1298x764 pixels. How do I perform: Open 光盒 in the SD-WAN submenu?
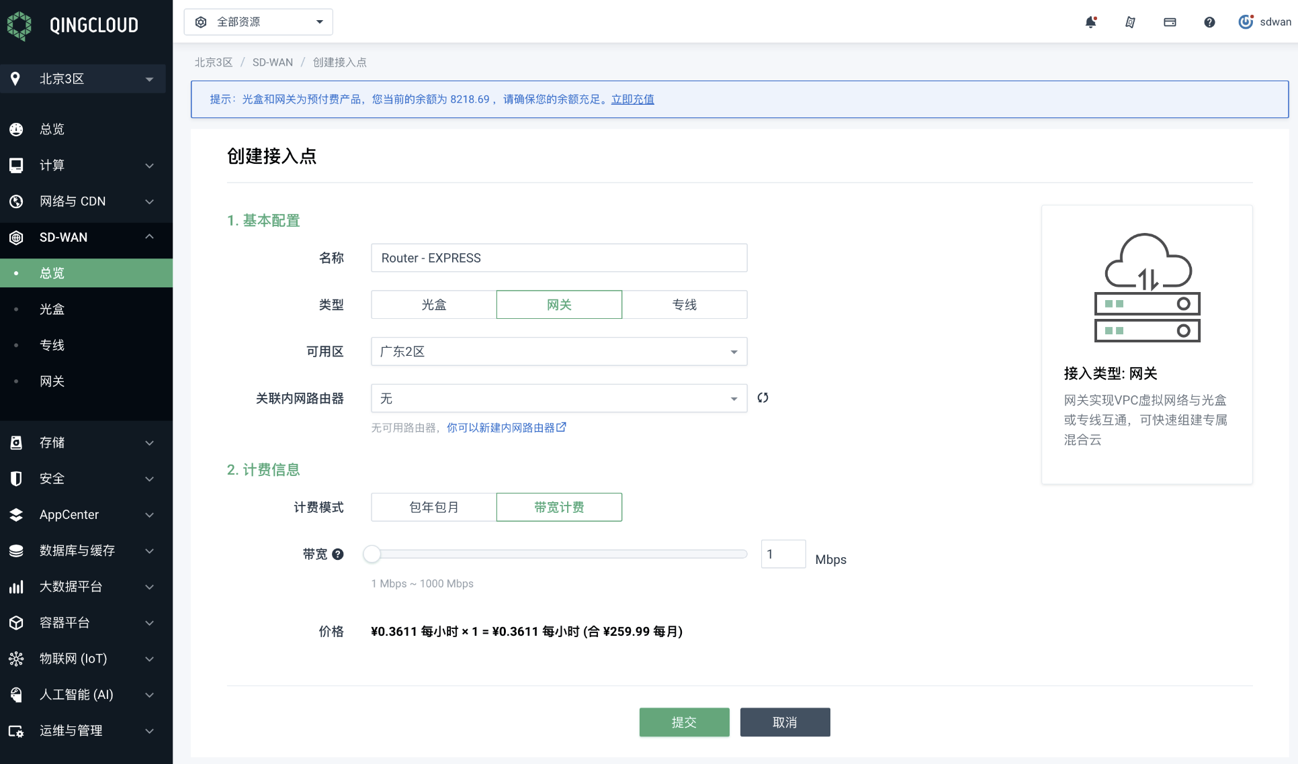point(52,309)
